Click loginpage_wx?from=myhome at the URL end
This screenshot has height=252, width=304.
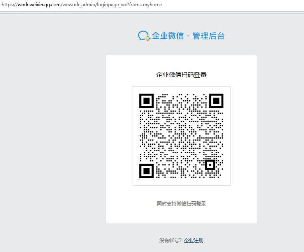point(127,5)
